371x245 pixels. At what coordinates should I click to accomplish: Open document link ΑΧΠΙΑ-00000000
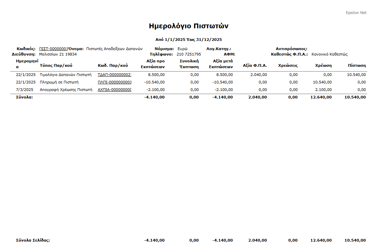tap(115, 90)
